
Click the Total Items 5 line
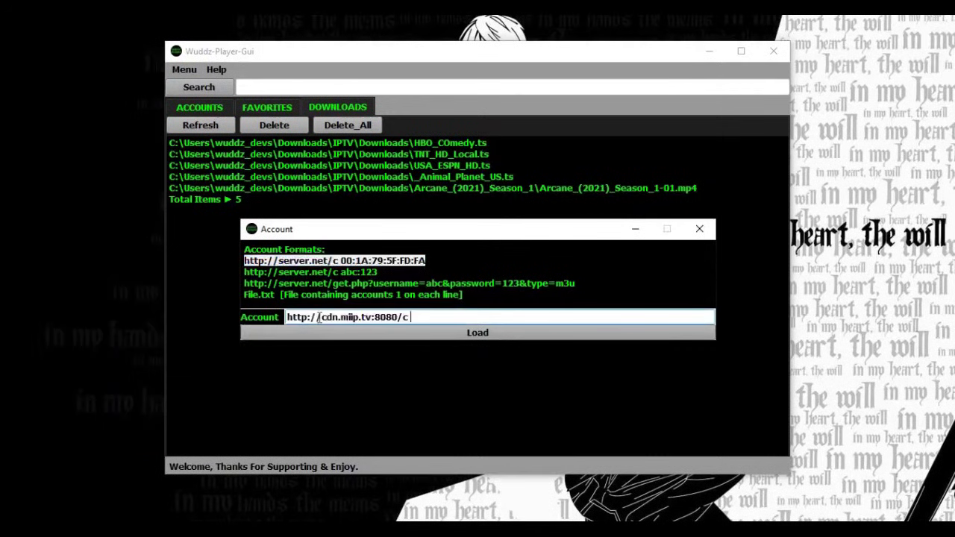[x=205, y=199]
